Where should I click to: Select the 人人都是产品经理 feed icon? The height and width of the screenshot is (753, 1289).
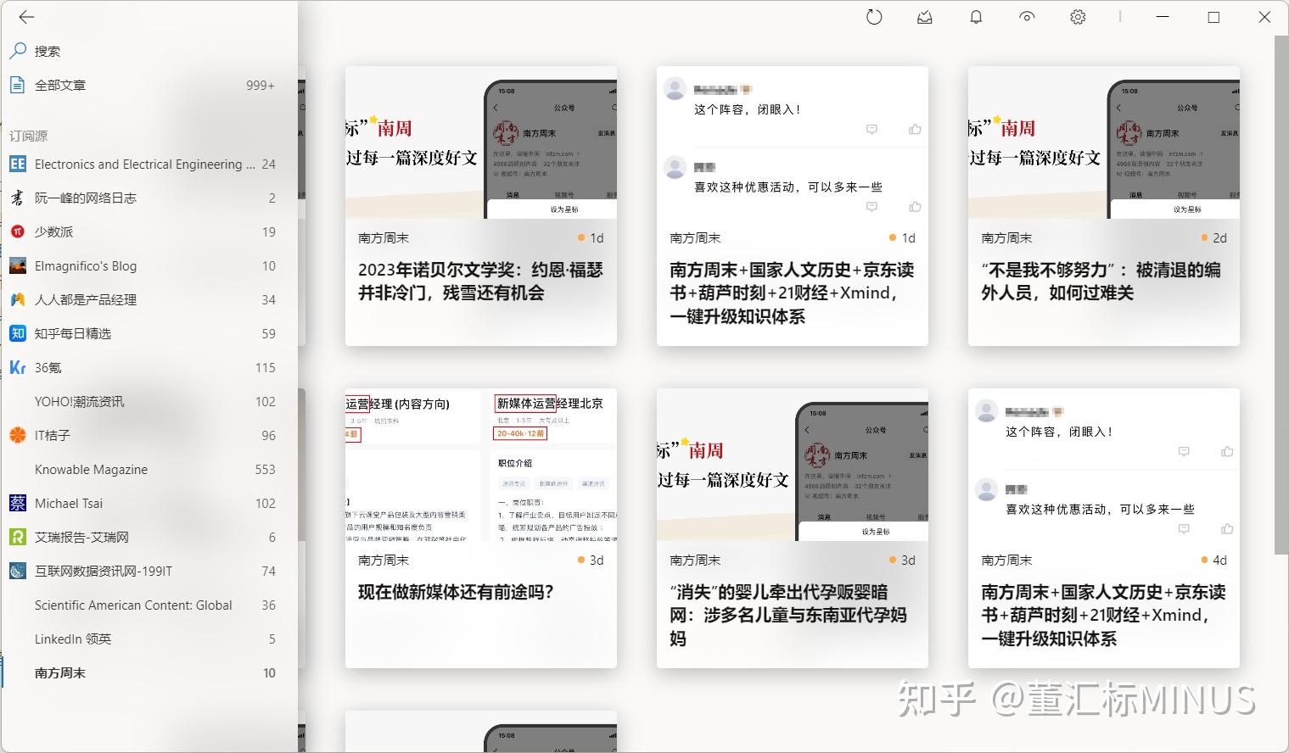tap(18, 299)
